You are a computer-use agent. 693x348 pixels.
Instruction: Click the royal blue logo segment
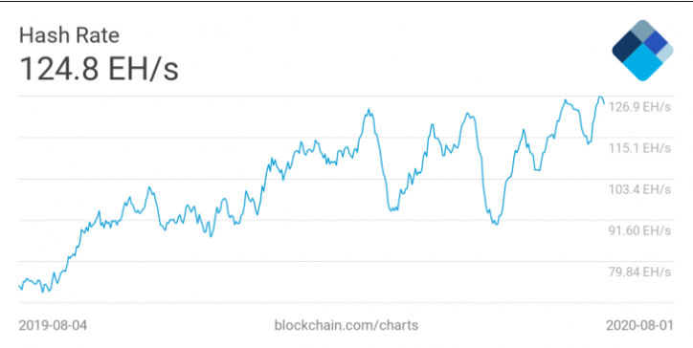click(655, 44)
